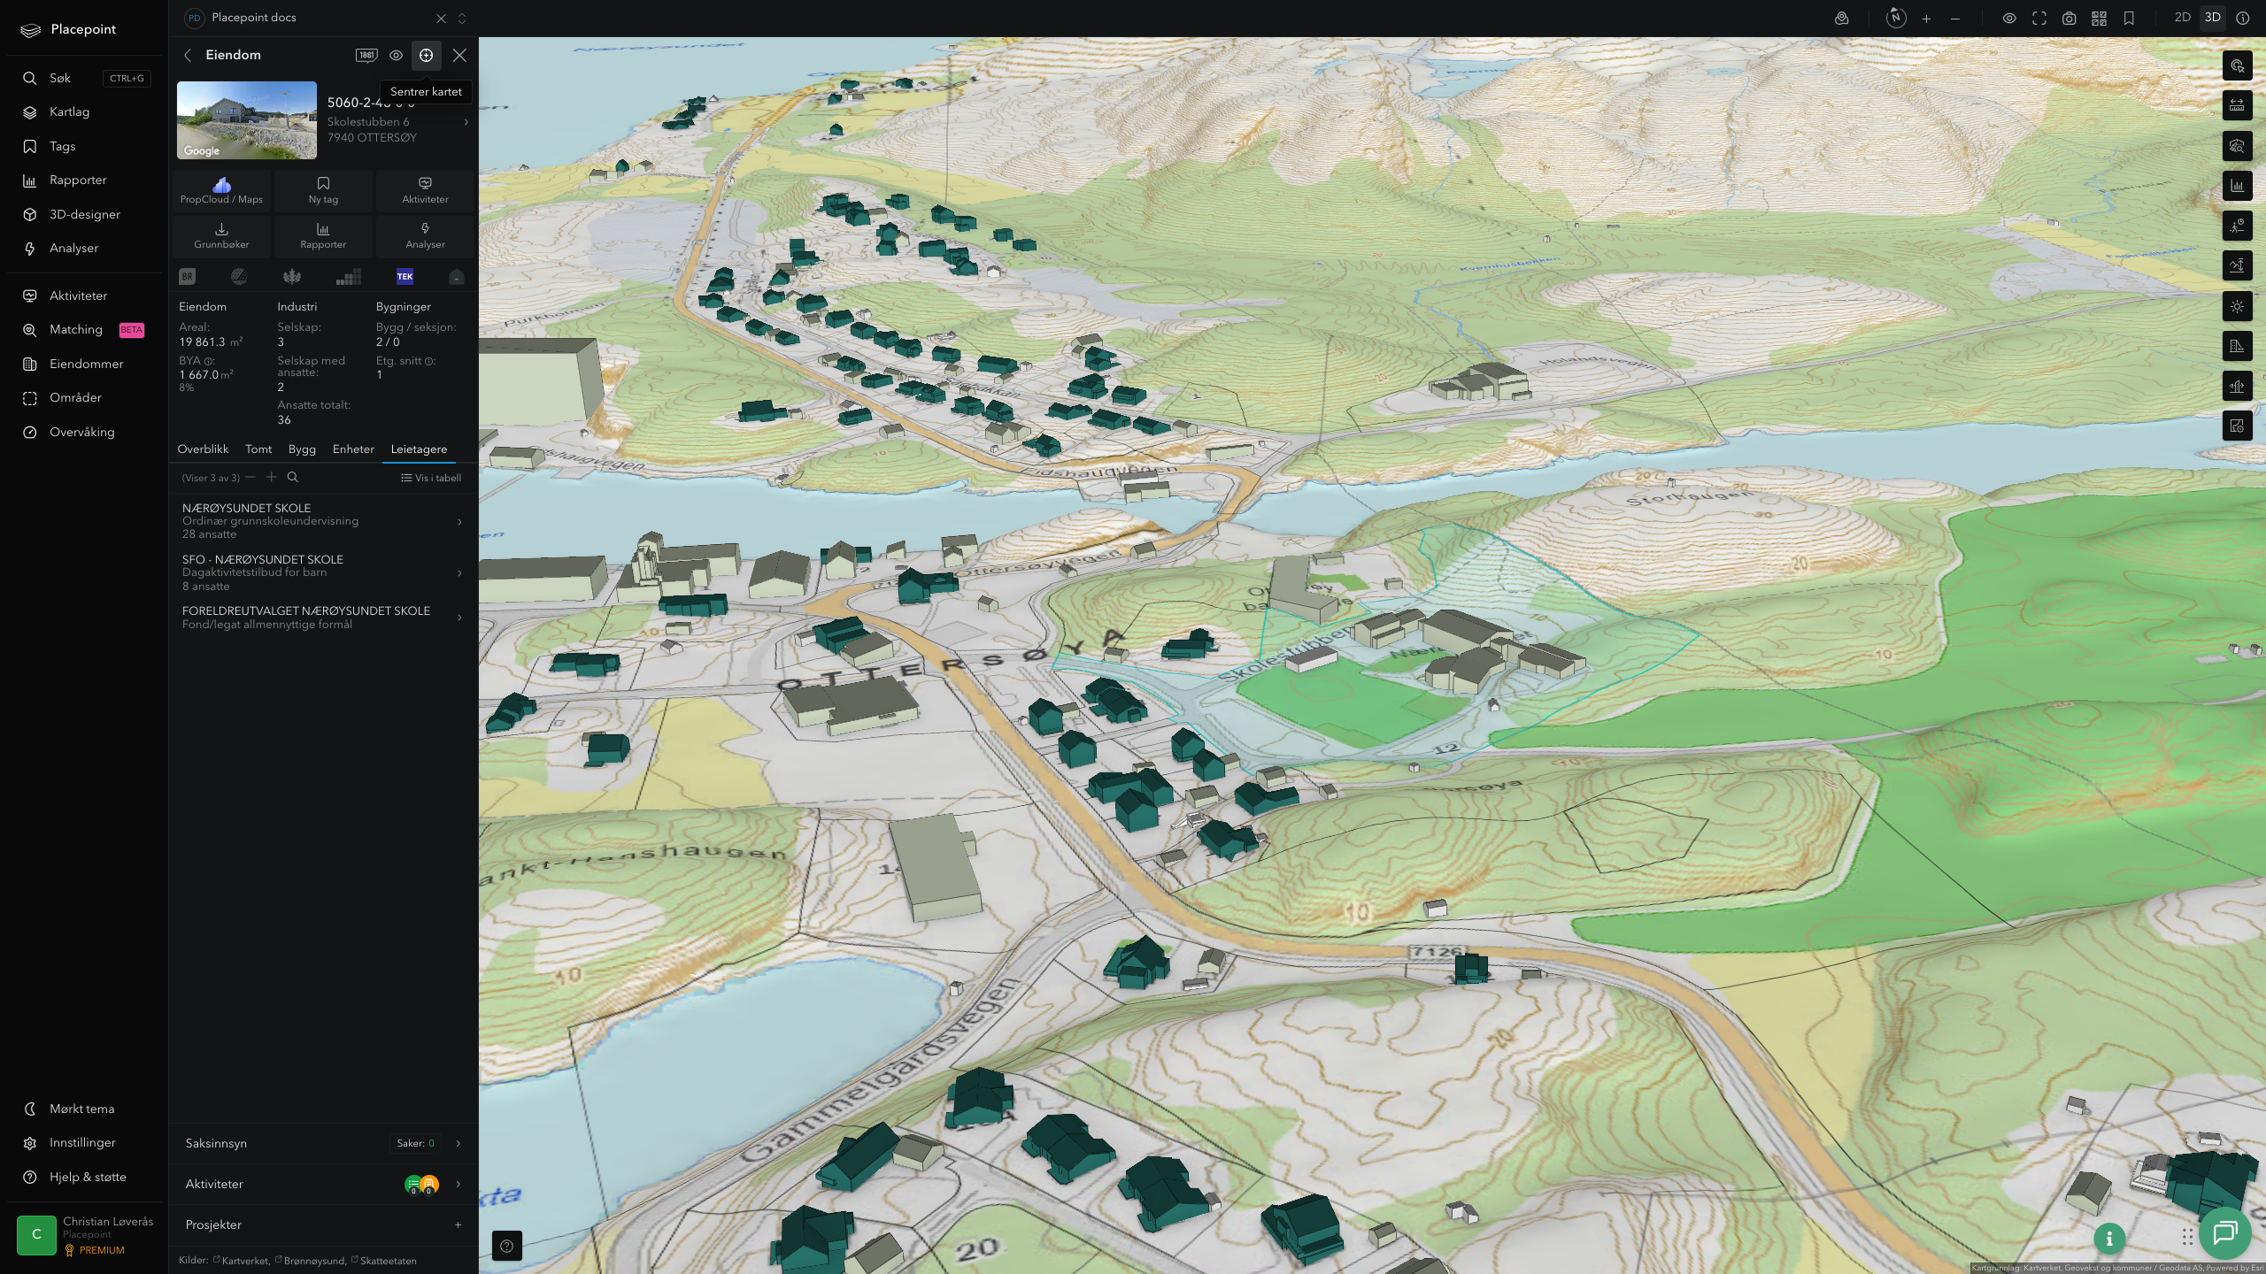Select the Leietagere tab
Image resolution: width=2266 pixels, height=1274 pixels.
click(419, 449)
